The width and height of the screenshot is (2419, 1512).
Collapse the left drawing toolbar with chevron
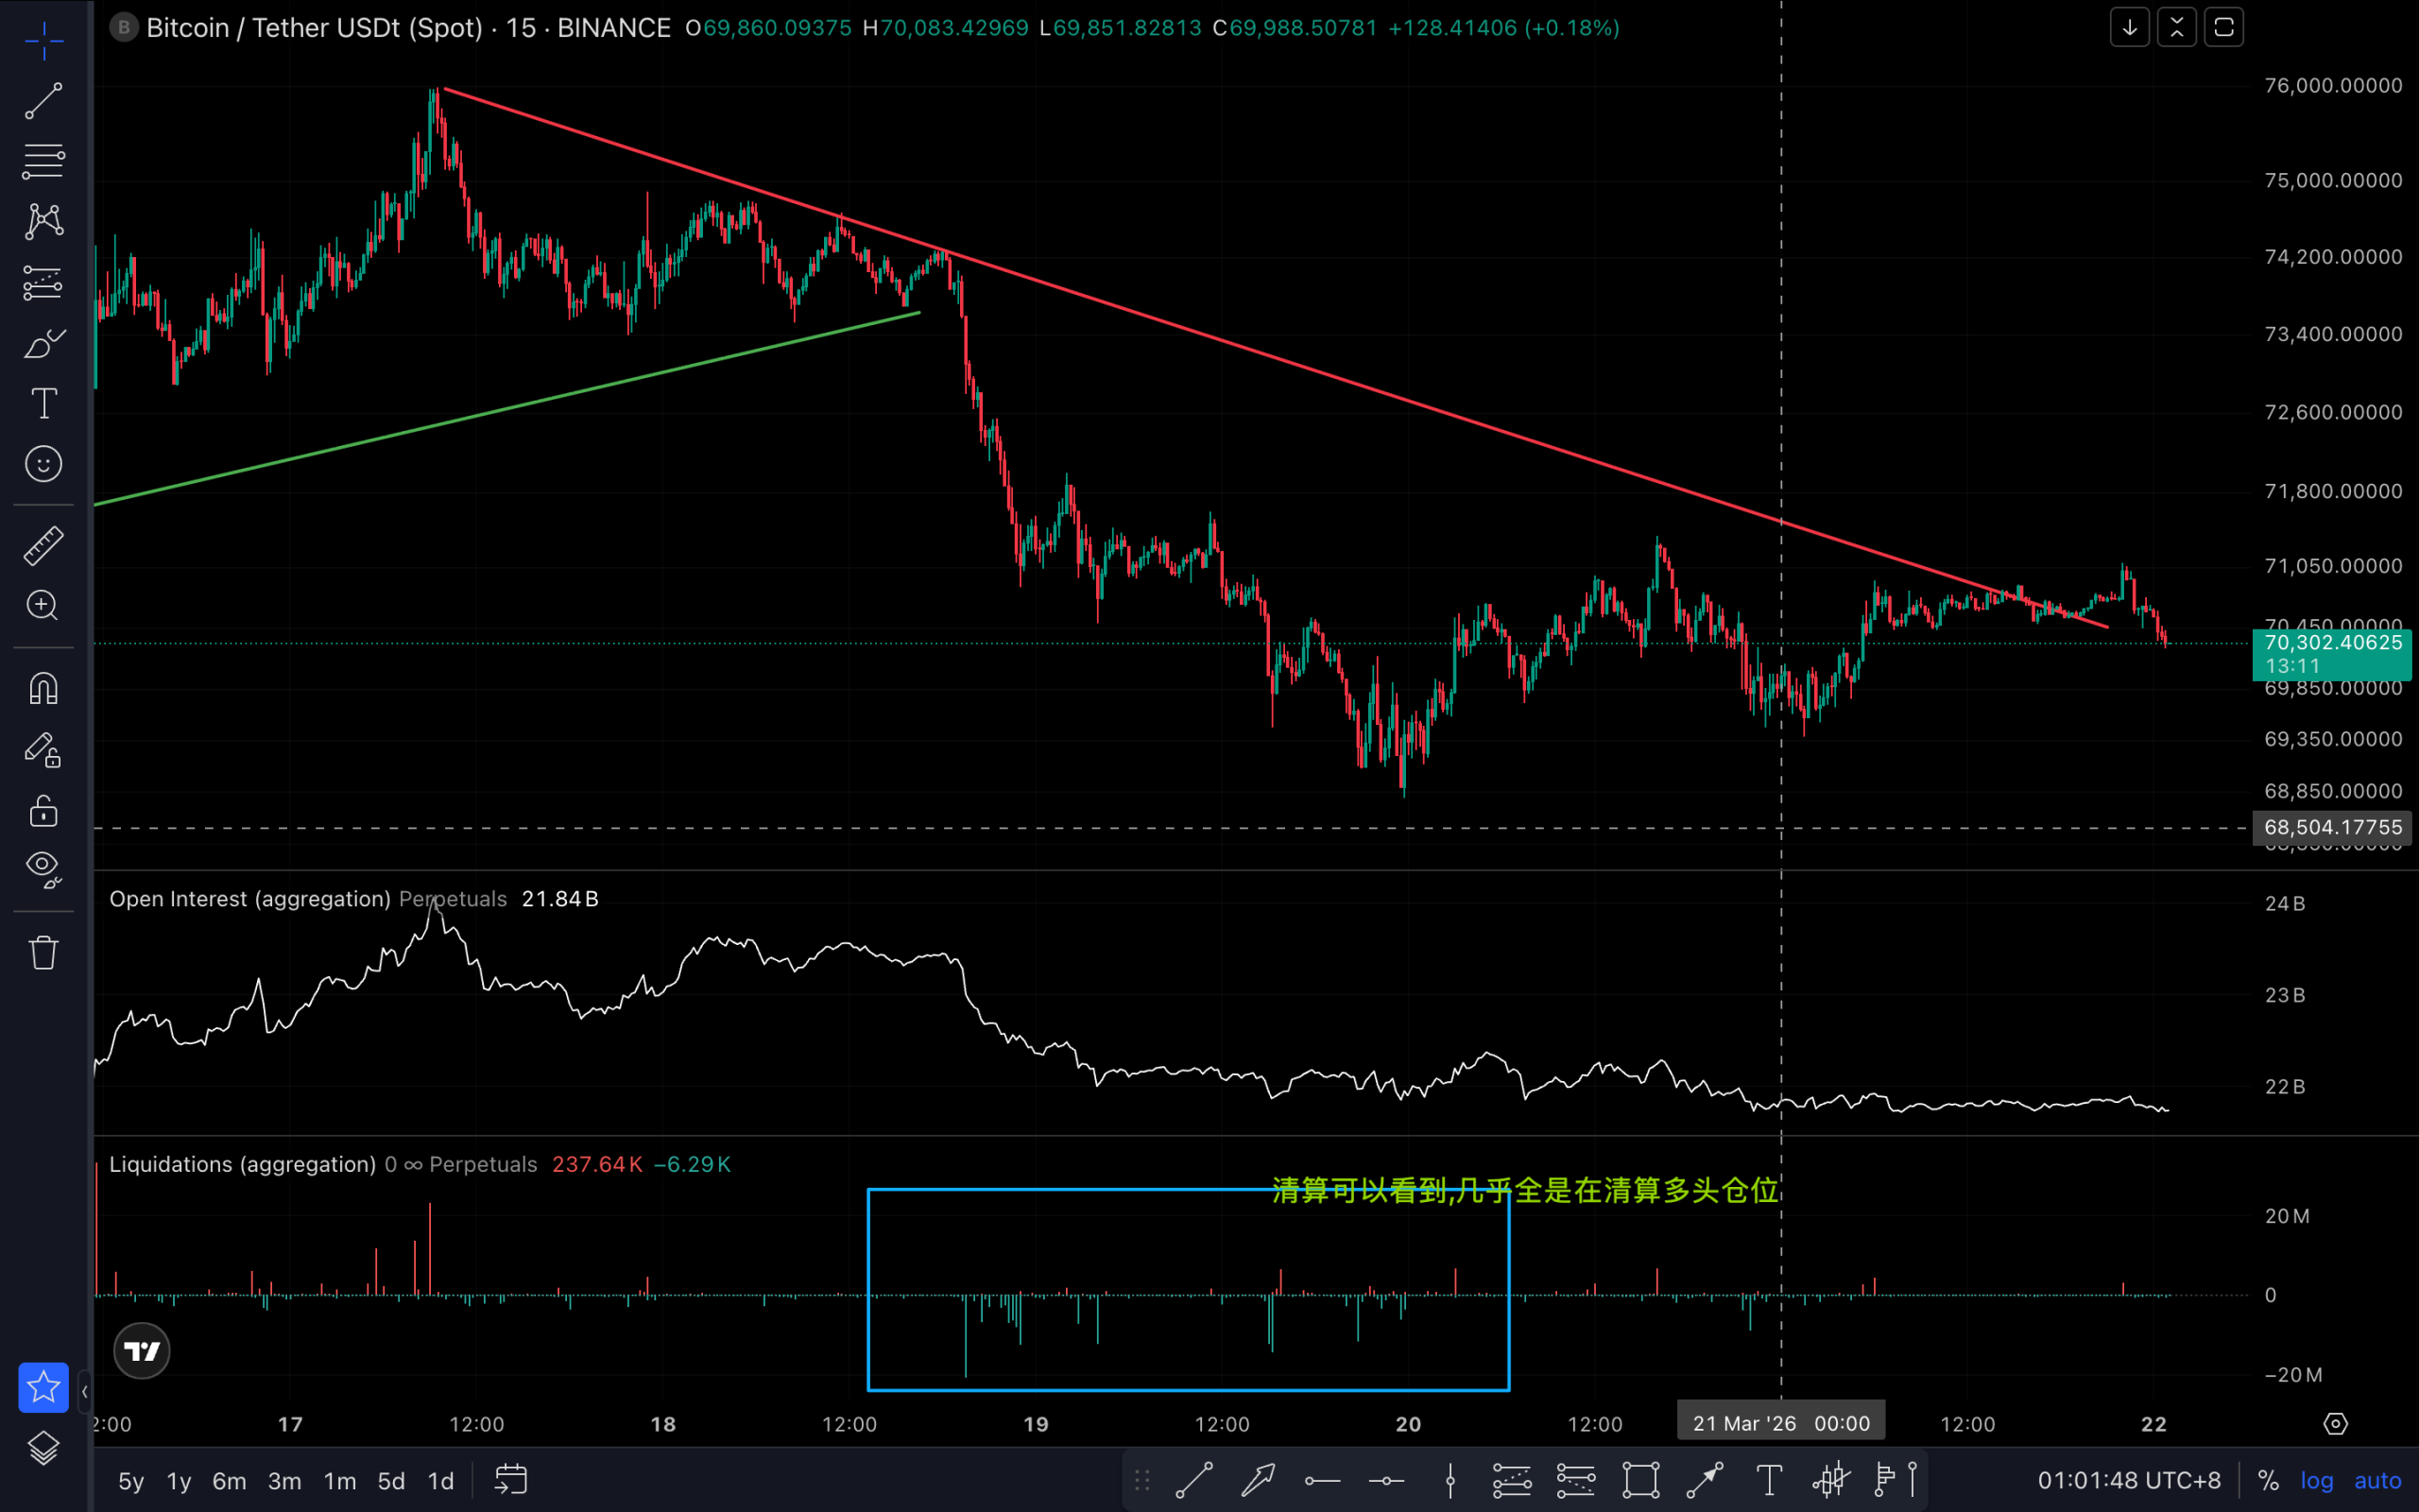84,1391
